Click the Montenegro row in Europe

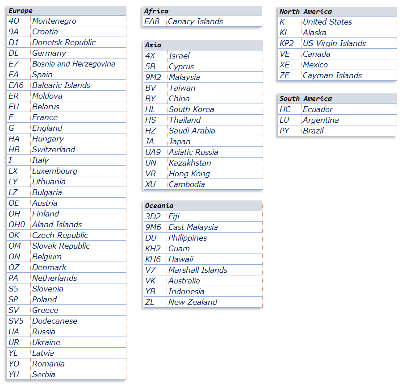(x=54, y=21)
